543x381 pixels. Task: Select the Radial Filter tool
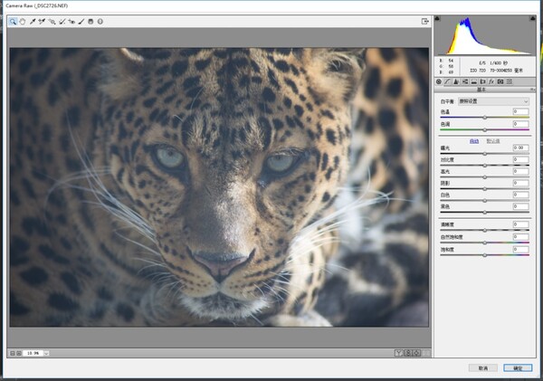coord(100,22)
